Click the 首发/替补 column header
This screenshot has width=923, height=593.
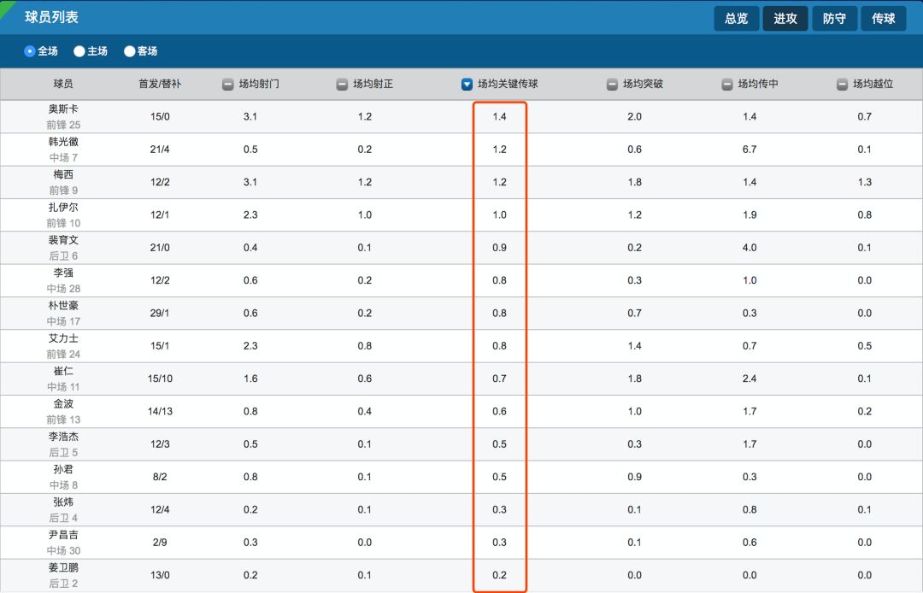(x=160, y=84)
